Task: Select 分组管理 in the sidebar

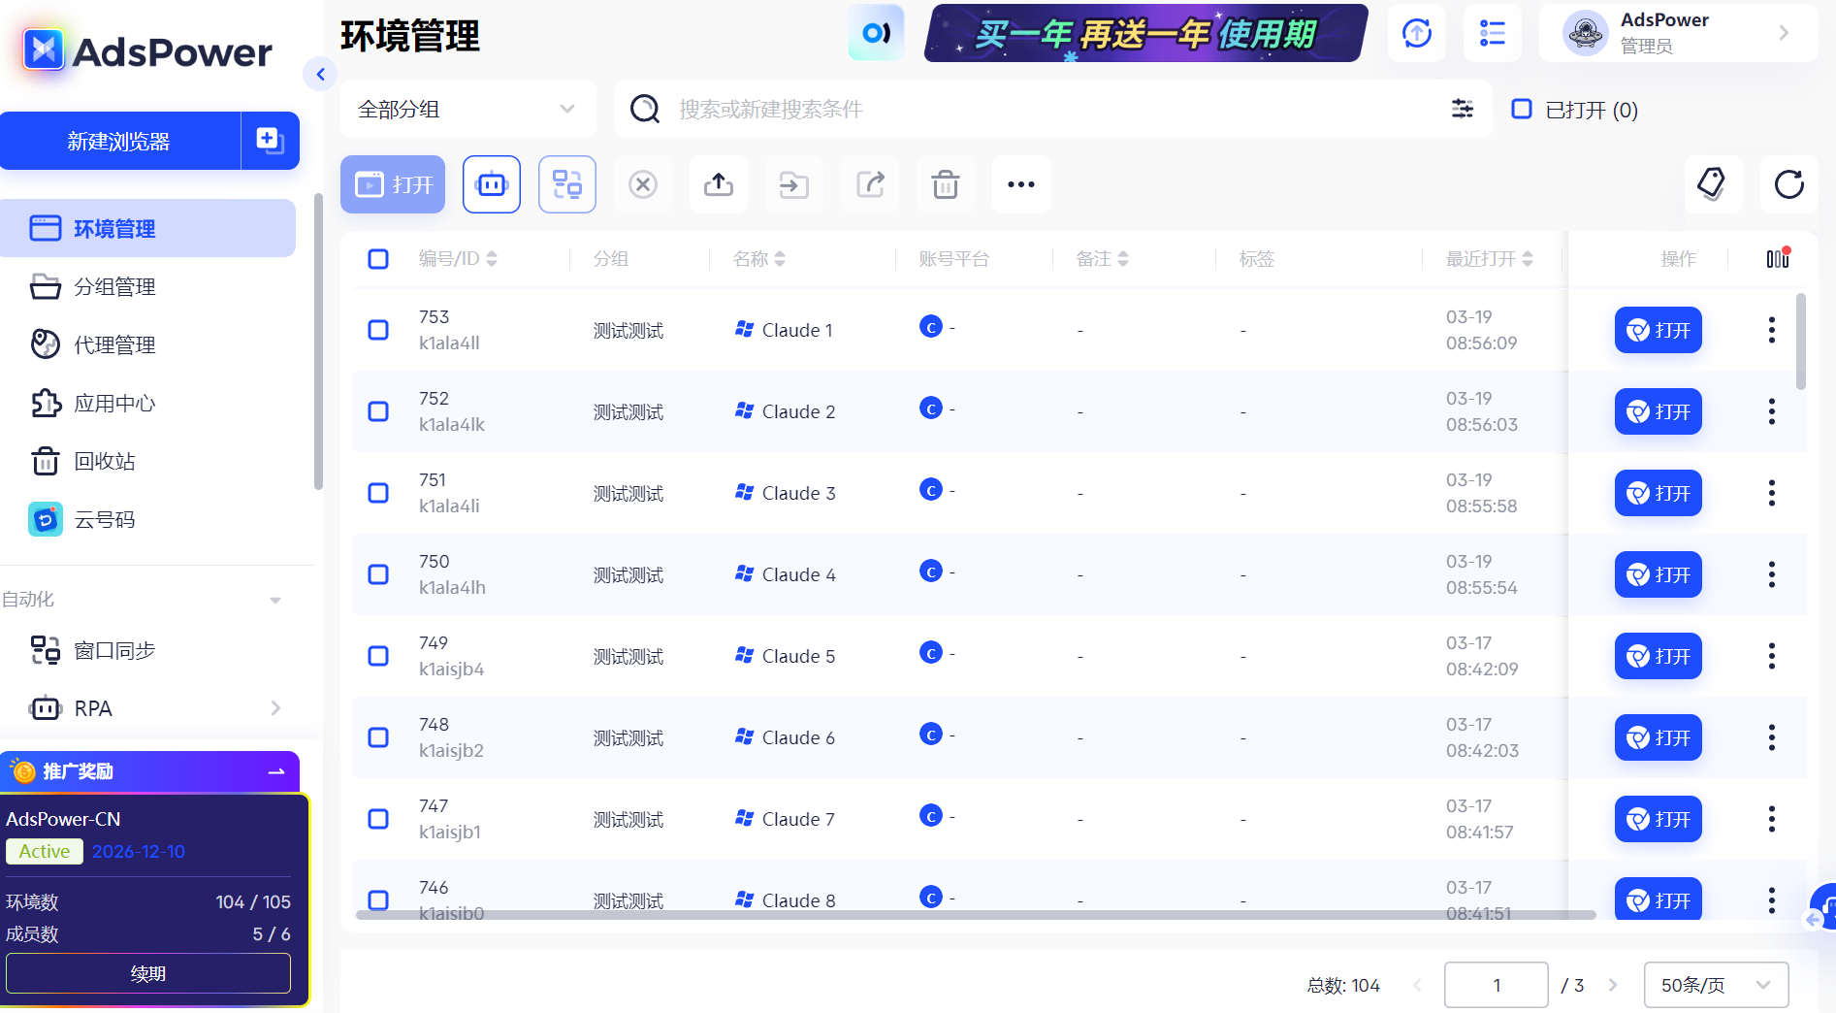Action: [x=115, y=286]
